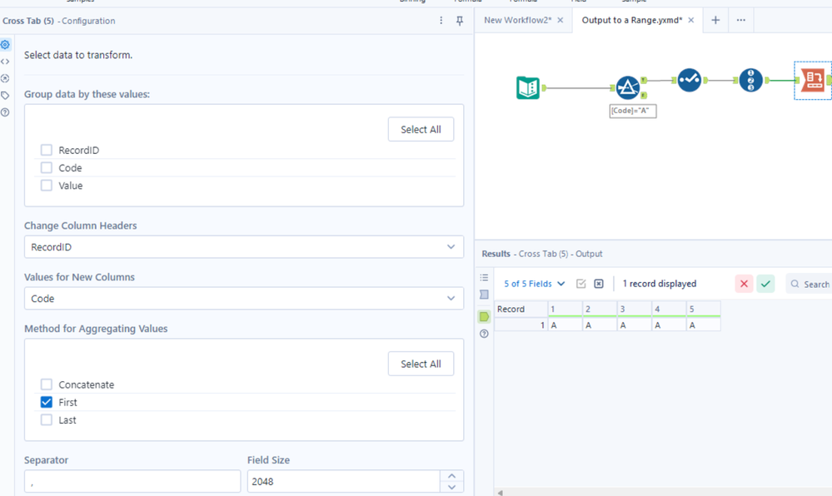Open results metadata view icon
The height and width of the screenshot is (496, 832).
484,295
